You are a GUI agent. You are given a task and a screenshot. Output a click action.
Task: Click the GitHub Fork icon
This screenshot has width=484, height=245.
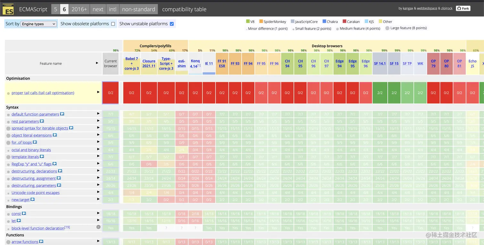click(459, 8)
